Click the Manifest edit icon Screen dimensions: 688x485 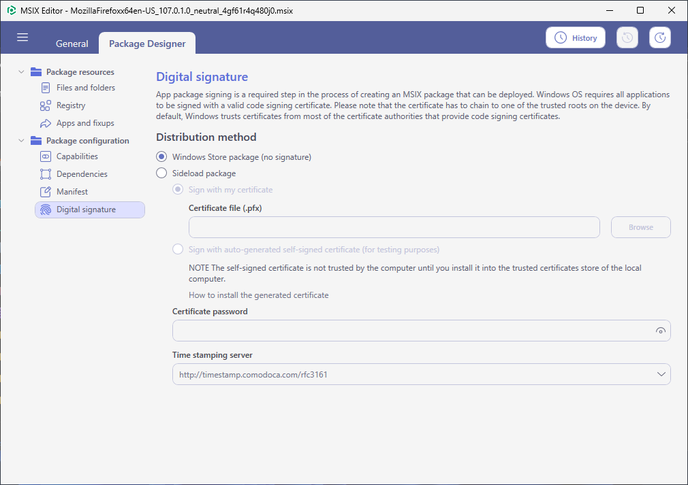46,191
